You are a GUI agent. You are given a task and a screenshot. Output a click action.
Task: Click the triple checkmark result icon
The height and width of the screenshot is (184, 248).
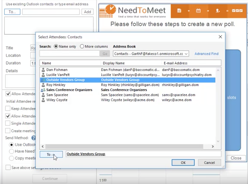point(237,11)
